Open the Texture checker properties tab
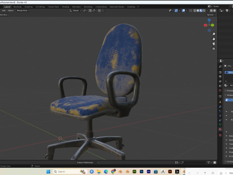 coord(220,135)
